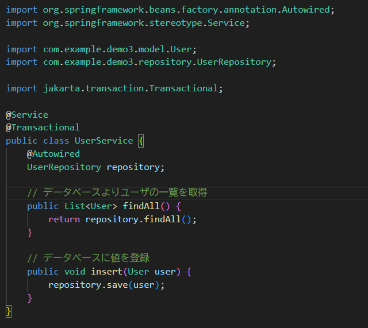Click the UserService class name
368x328 pixels.
(103, 141)
